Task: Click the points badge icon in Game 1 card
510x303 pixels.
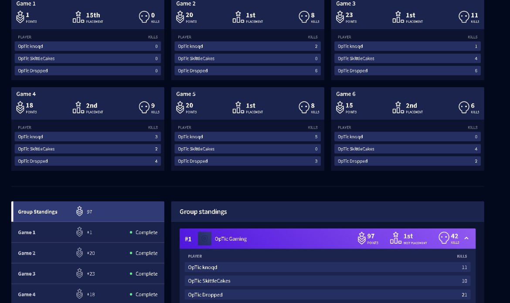Action: coord(20,17)
